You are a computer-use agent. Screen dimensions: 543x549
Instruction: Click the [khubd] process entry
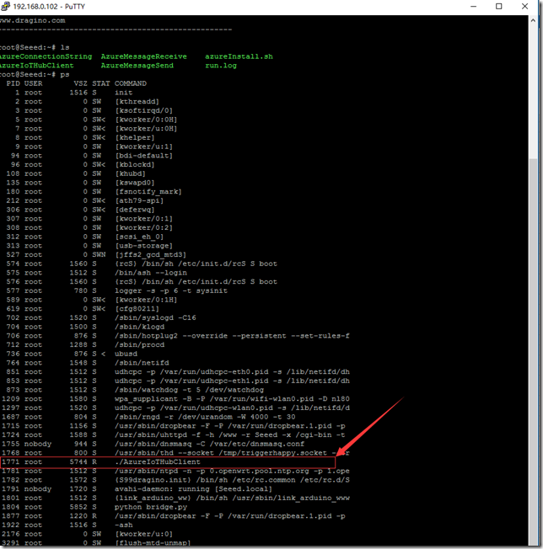pyautogui.click(x=131, y=173)
